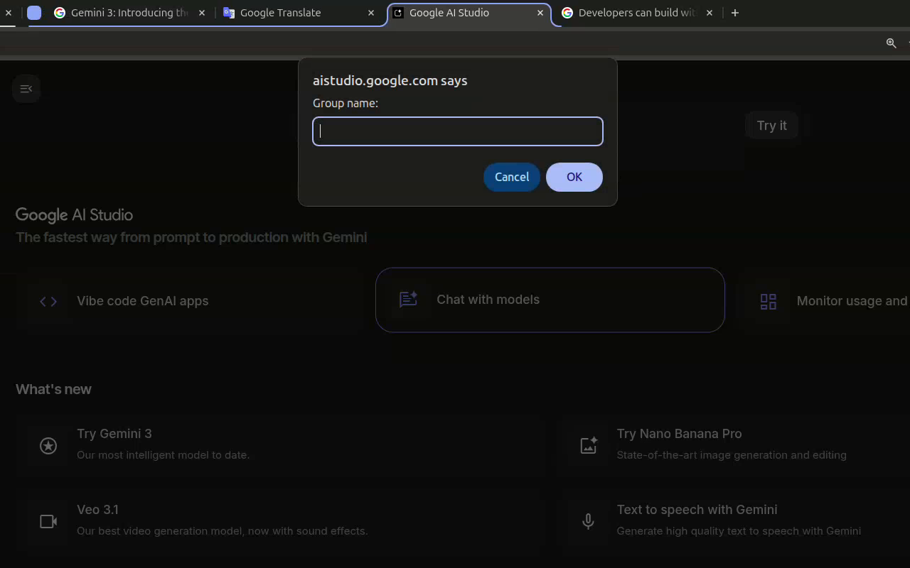
Task: Switch to the Google Translate tab
Action: tap(280, 13)
